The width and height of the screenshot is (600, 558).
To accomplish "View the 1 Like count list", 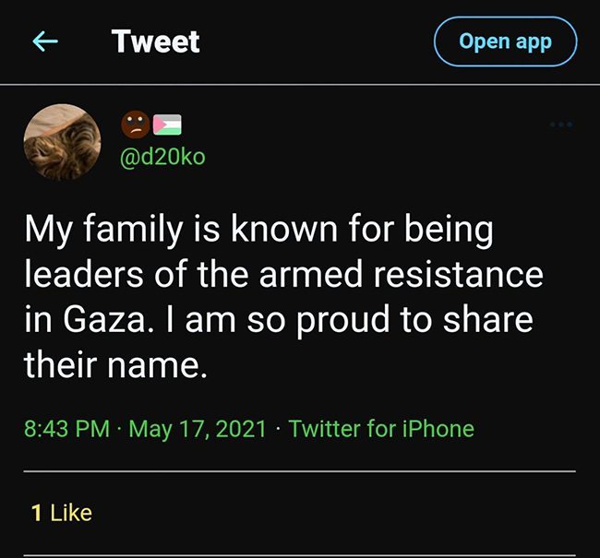I will [x=62, y=513].
